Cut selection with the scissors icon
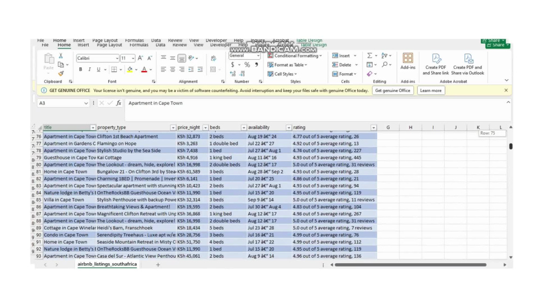Viewport: 539px width, 303px height. (x=61, y=55)
